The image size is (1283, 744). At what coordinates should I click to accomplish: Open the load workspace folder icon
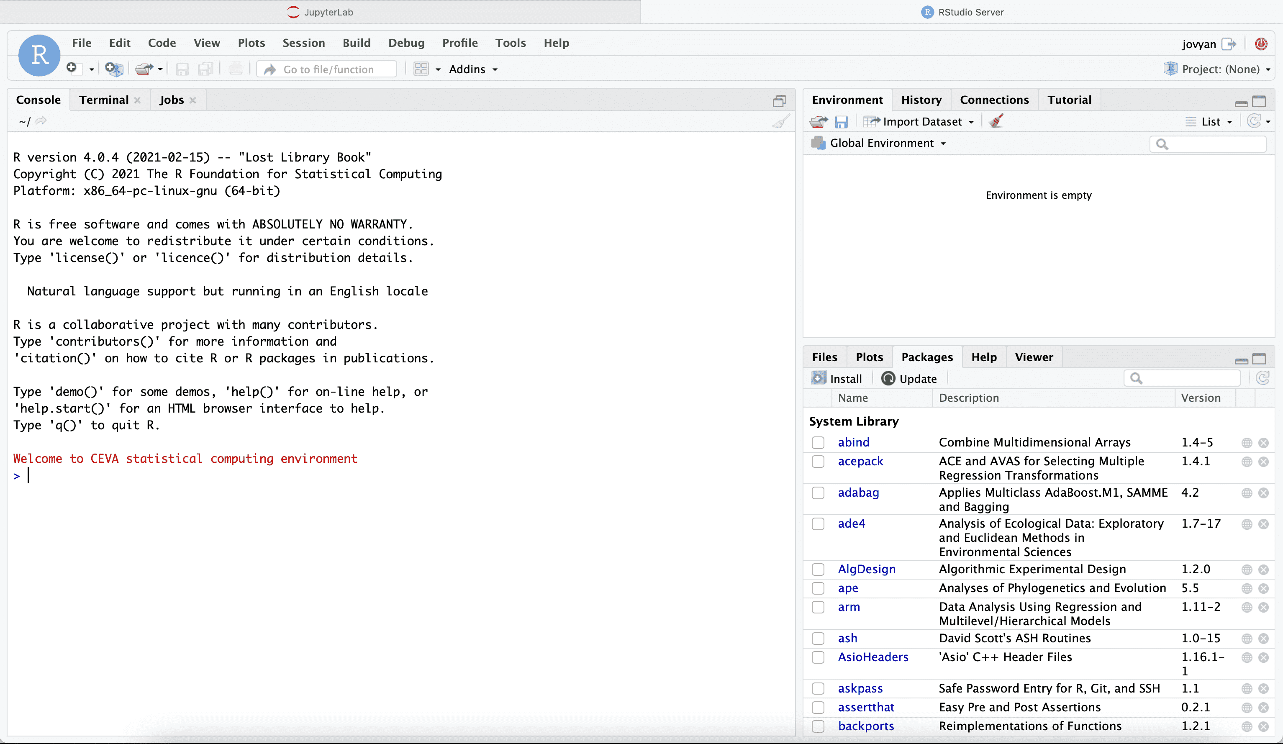(x=818, y=122)
